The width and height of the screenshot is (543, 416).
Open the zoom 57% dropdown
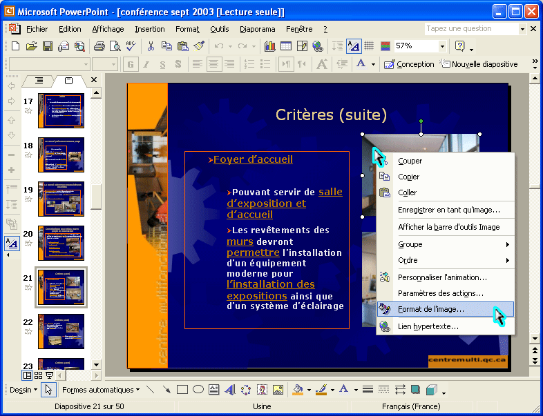442,46
